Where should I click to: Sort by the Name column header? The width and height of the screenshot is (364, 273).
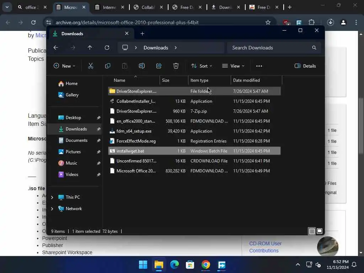tap(134, 80)
